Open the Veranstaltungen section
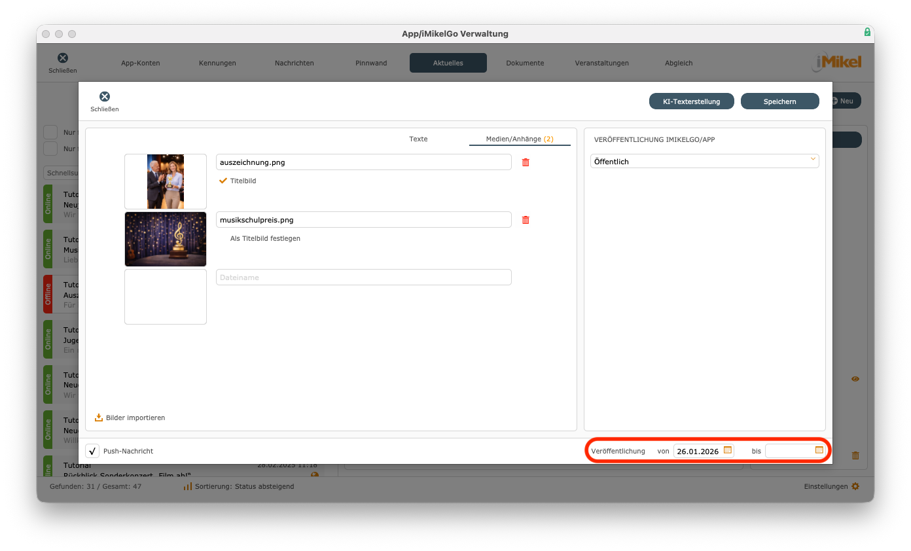This screenshot has height=551, width=911. coord(601,63)
